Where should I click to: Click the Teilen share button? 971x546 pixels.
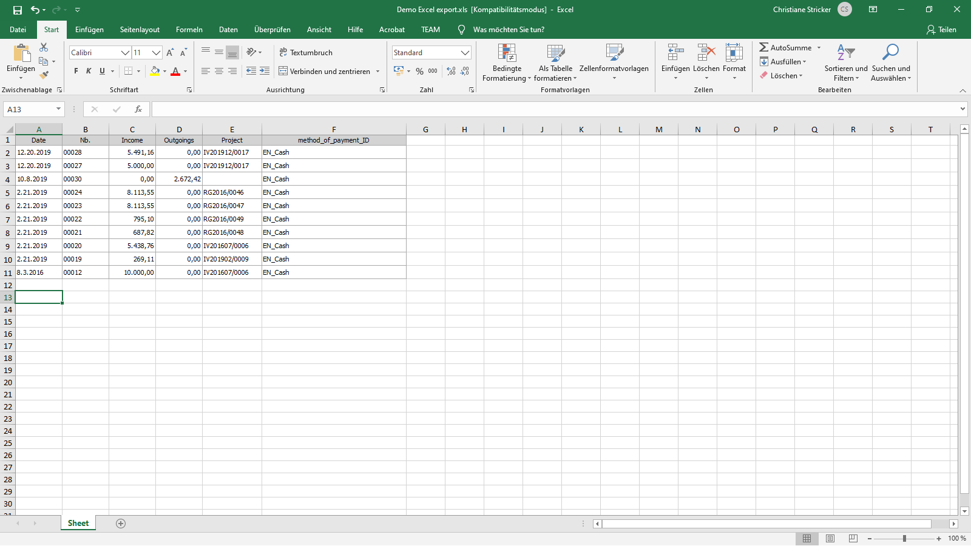941,30
